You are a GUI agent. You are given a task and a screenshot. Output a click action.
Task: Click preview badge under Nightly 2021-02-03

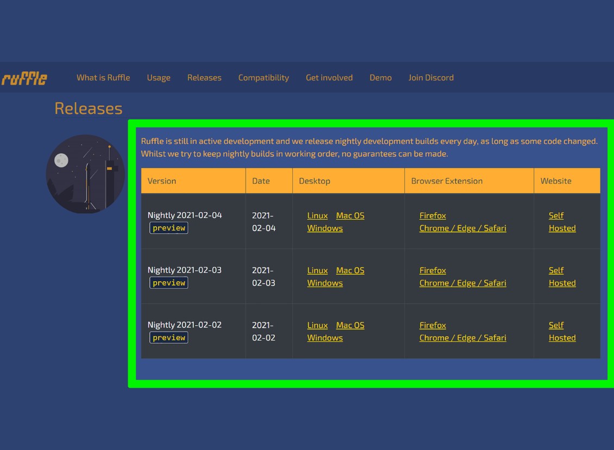169,283
